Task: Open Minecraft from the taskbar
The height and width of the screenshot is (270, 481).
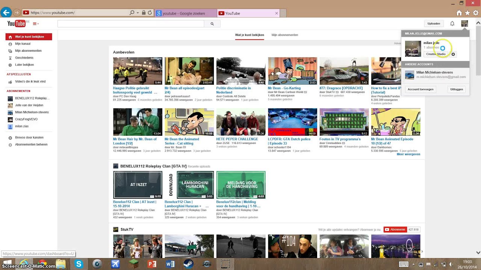Action: click(x=134, y=264)
